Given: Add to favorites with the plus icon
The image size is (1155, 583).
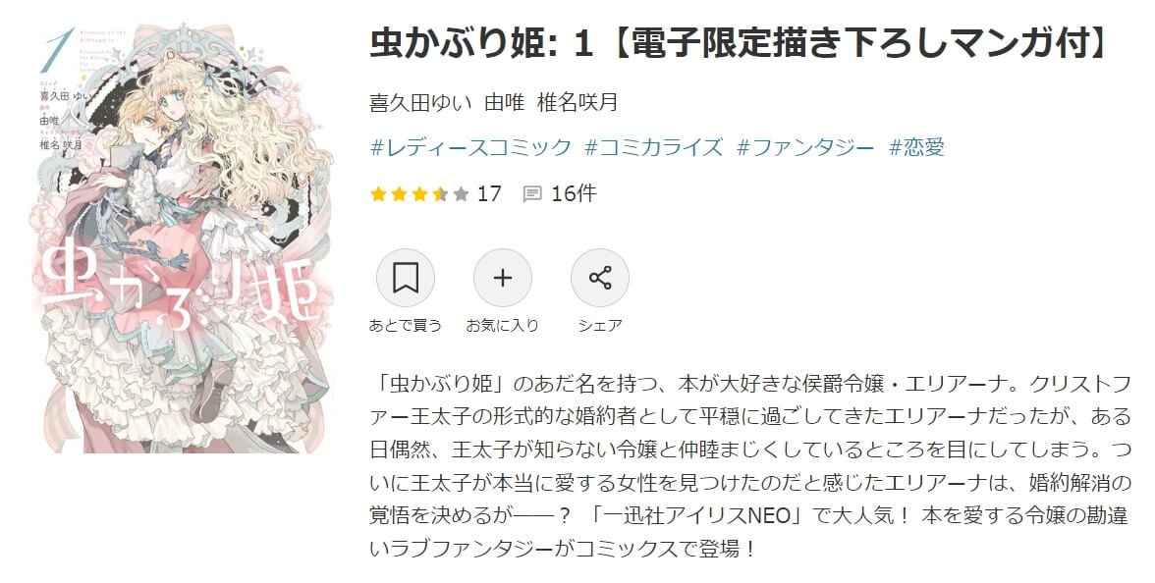Looking at the screenshot, I should point(503,278).
